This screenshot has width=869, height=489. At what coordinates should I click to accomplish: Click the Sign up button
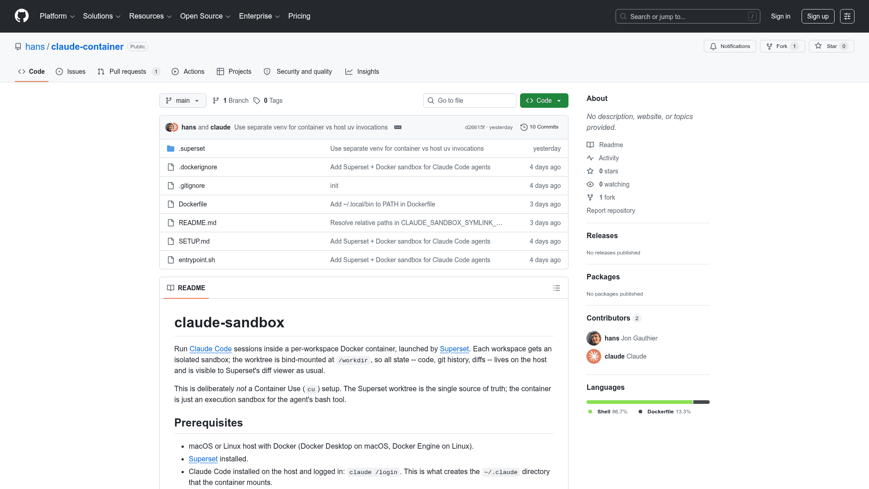(818, 16)
